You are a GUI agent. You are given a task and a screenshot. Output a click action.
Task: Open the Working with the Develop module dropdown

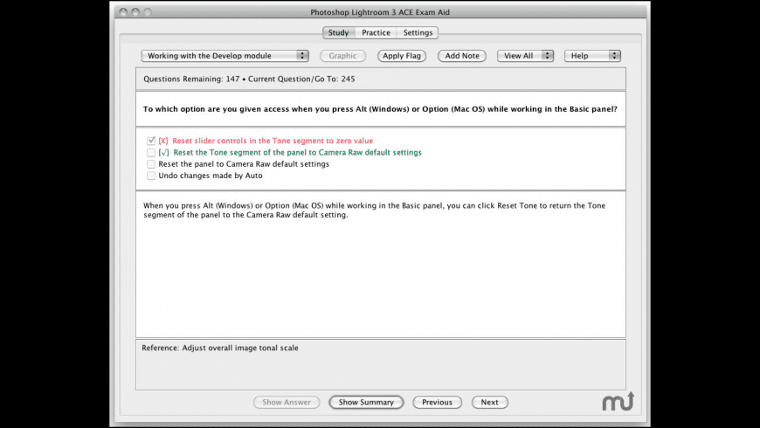tap(225, 56)
